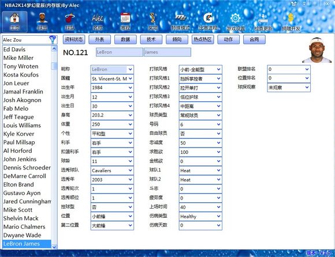
Task: Expand the 打球风格 play style dropdown
Action: [x=200, y=70]
